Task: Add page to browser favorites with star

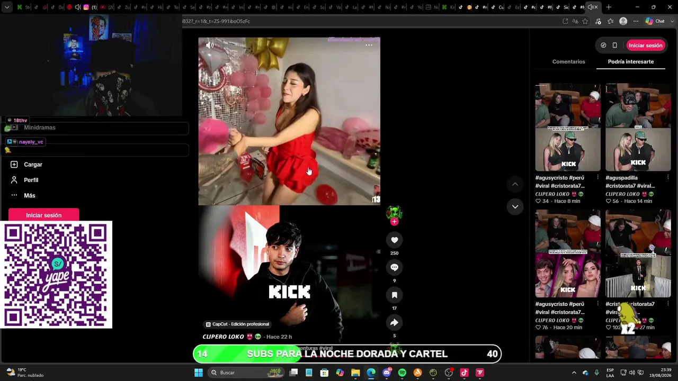Action: 585,21
